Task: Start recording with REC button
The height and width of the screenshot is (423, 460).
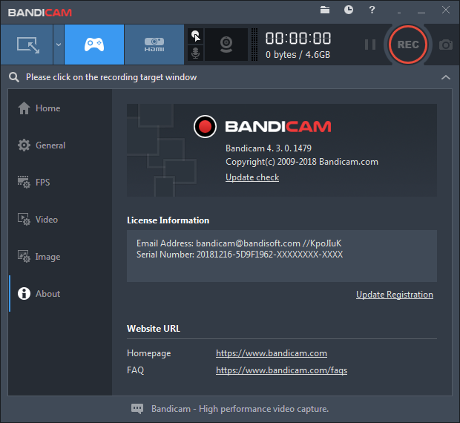Action: pos(408,45)
